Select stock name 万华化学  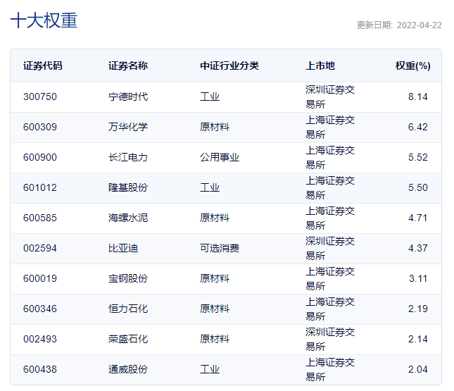pyautogui.click(x=128, y=127)
